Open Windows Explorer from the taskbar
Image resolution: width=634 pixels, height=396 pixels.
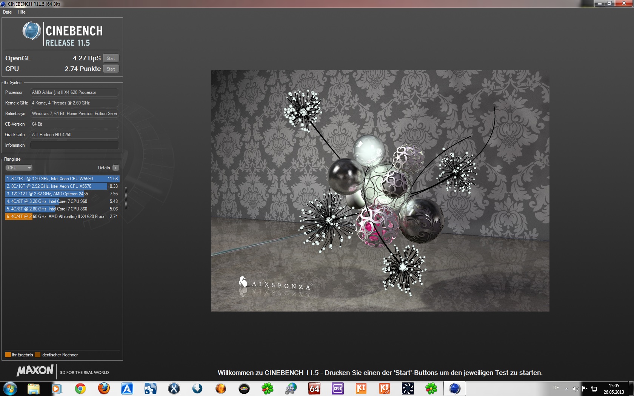34,388
